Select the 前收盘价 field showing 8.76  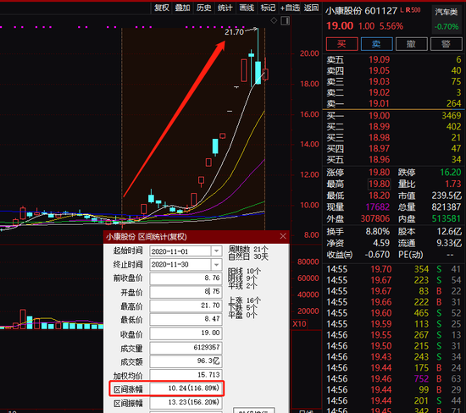(x=186, y=278)
